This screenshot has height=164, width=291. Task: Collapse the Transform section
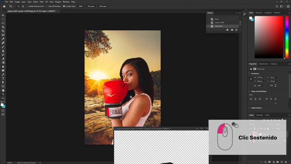point(250,74)
